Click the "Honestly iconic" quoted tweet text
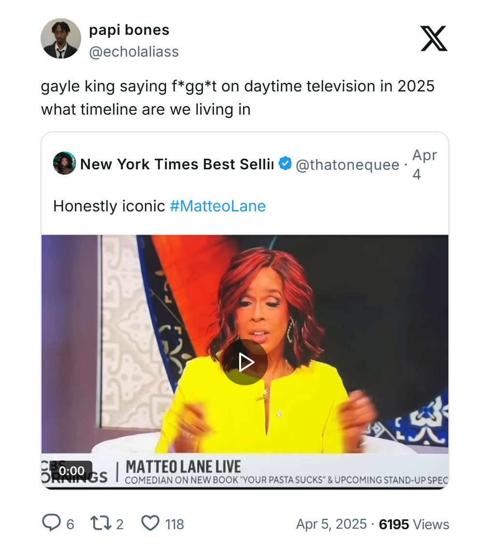This screenshot has width=488, height=549. 109,207
